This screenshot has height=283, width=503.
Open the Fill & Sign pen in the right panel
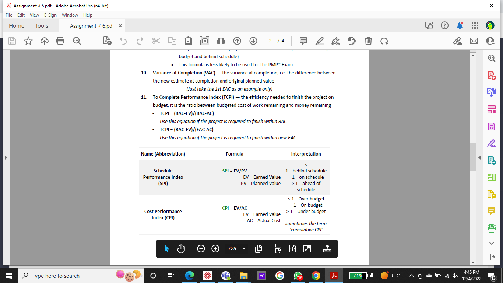pyautogui.click(x=492, y=143)
